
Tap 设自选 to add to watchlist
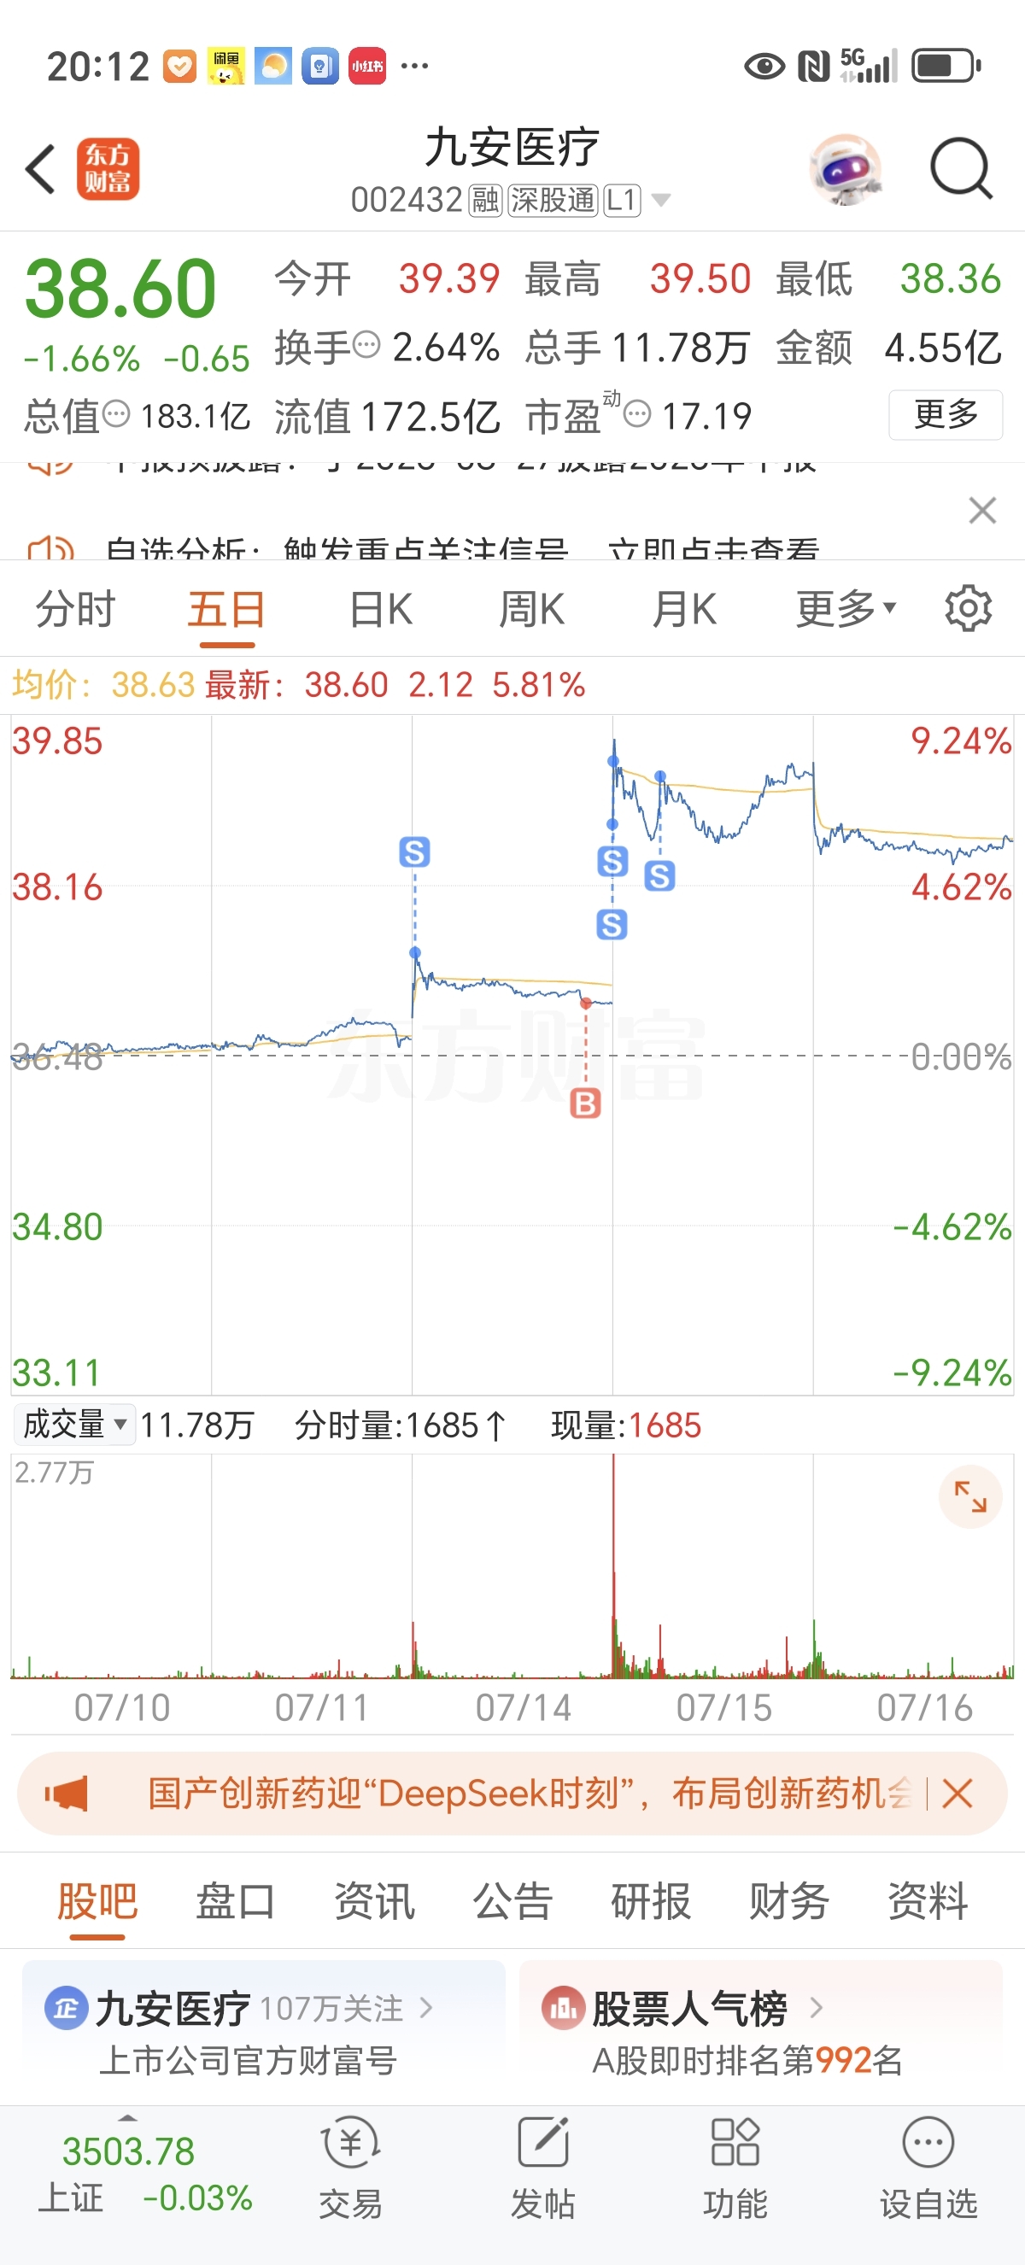928,2169
